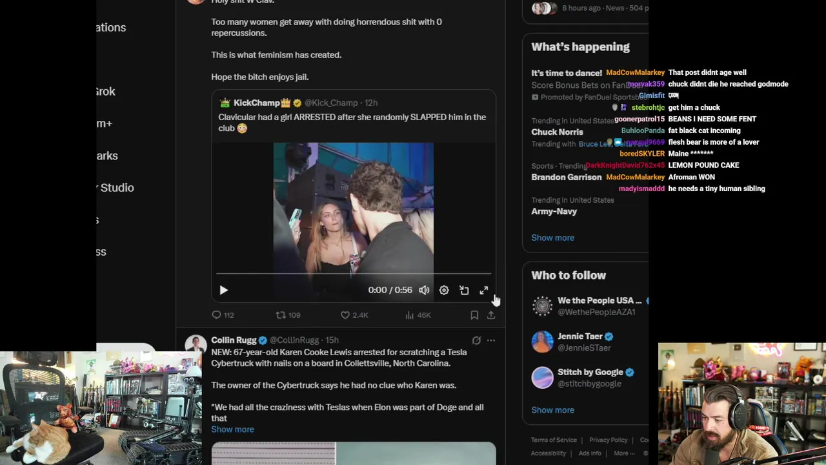The height and width of the screenshot is (465, 826).
Task: Open Studio item in left sidebar
Action: click(x=116, y=187)
